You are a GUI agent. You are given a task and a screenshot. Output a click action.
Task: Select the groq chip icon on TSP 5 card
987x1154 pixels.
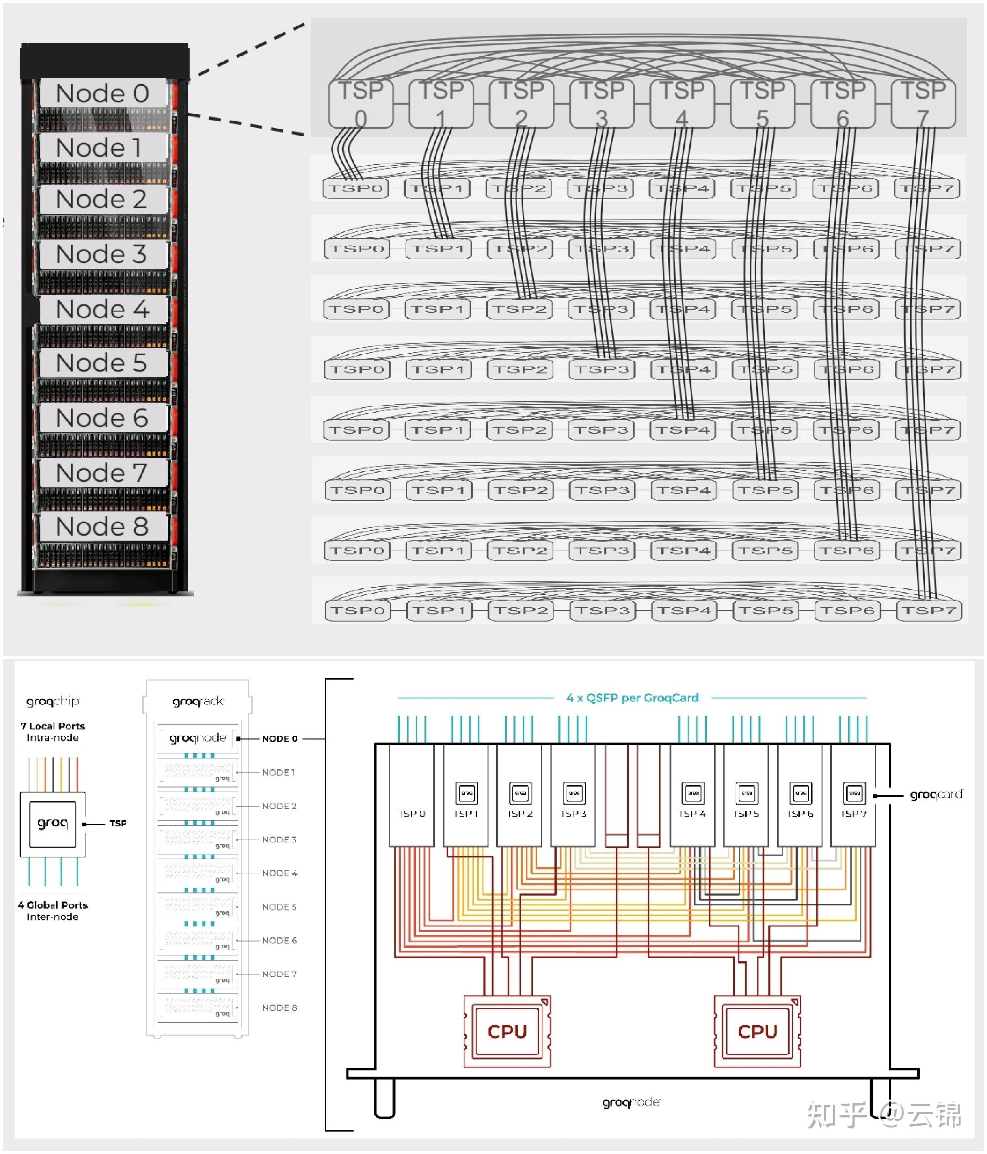[746, 793]
